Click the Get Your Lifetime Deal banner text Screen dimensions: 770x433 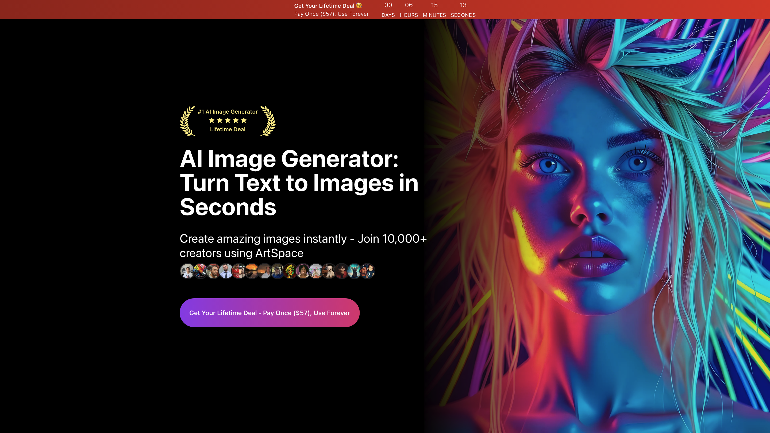tap(324, 6)
